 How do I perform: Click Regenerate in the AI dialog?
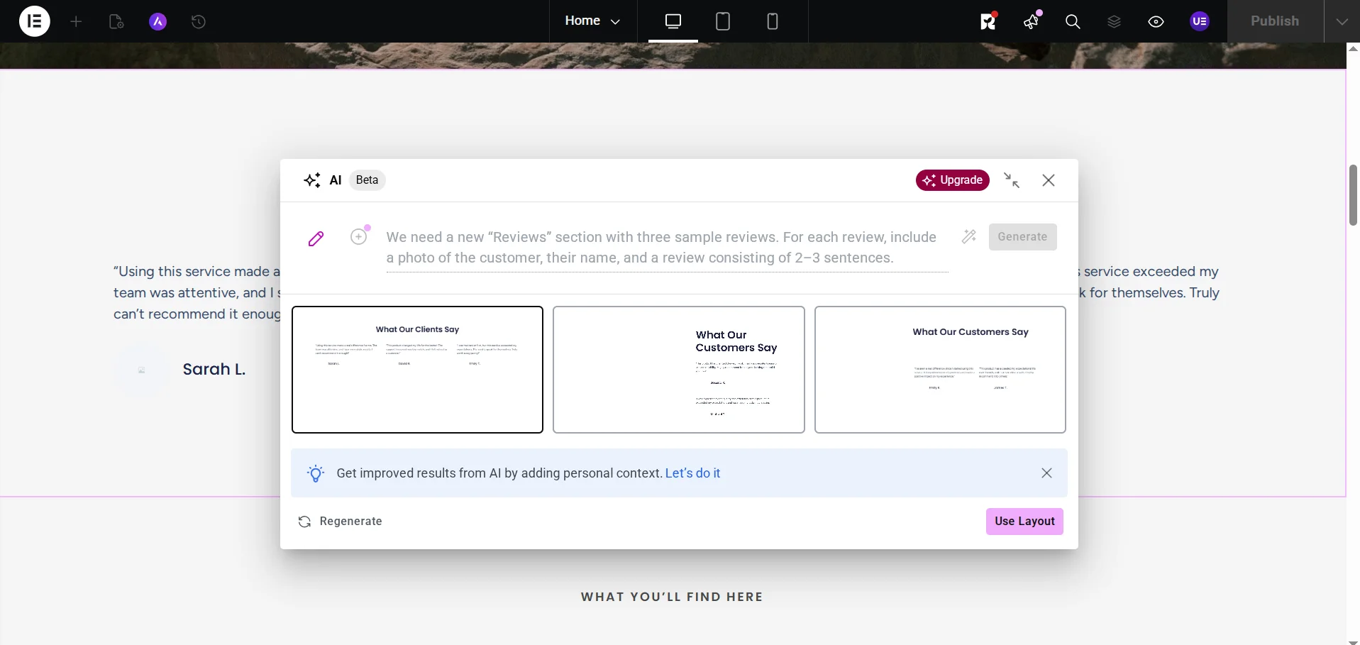point(340,522)
